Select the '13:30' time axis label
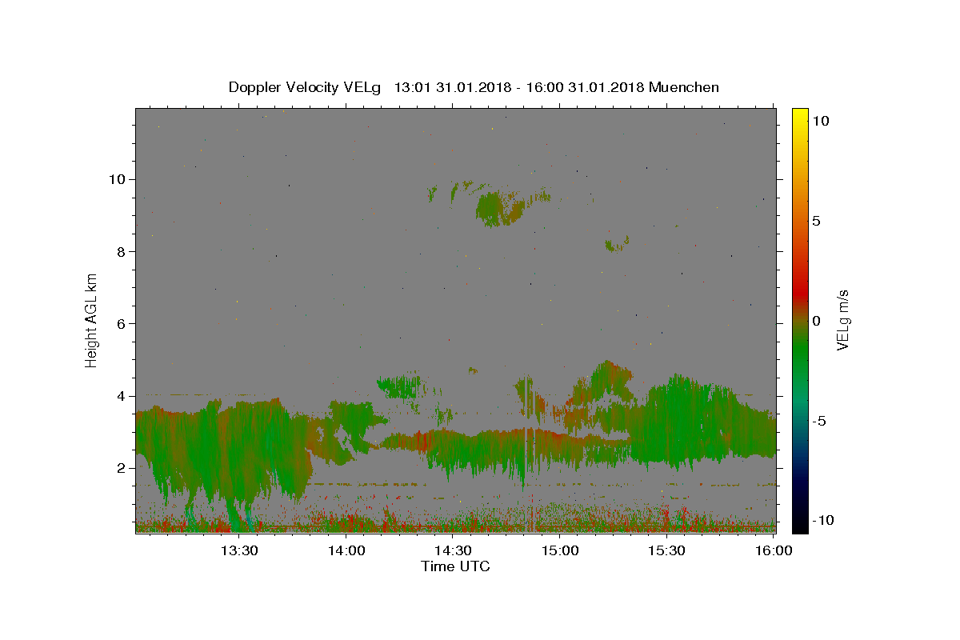960x640 pixels. tap(239, 551)
